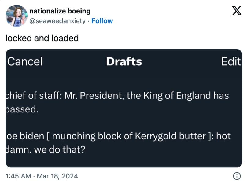Open the 'nationalize boeing' display name
The height and width of the screenshot is (184, 247).
(60, 11)
